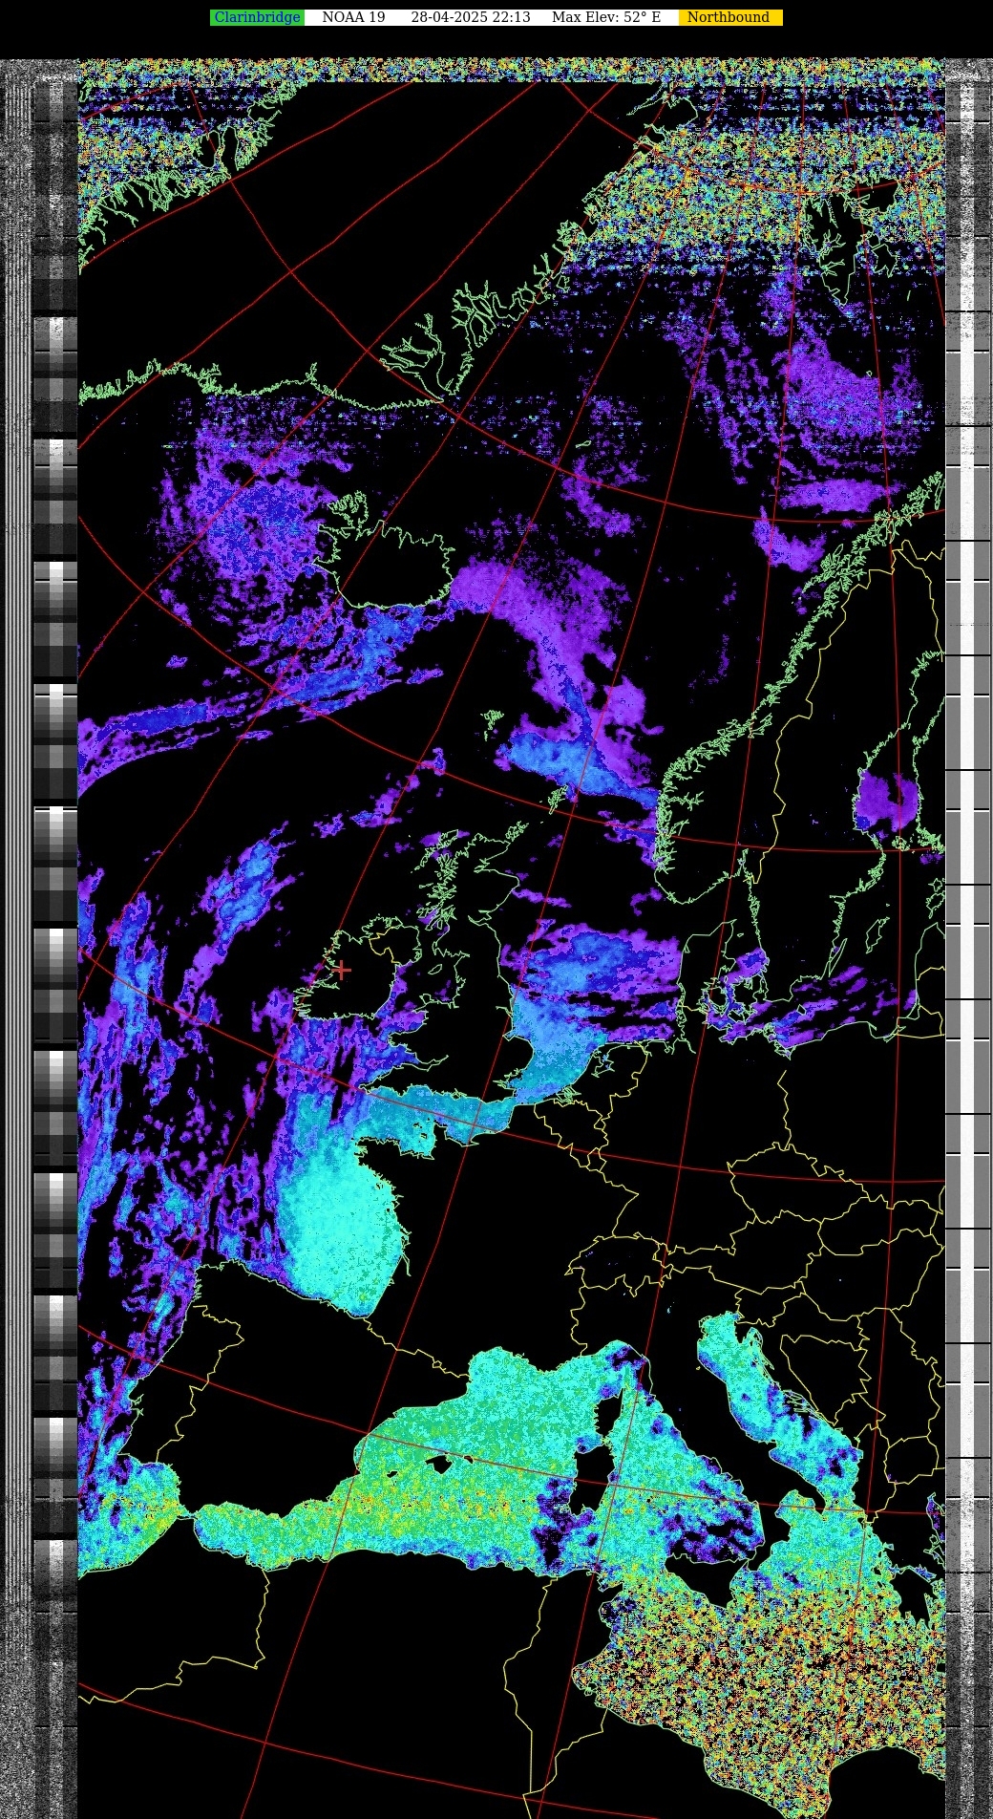The image size is (993, 1819).
Task: Click the yellow Northbound label
Action: click(729, 17)
